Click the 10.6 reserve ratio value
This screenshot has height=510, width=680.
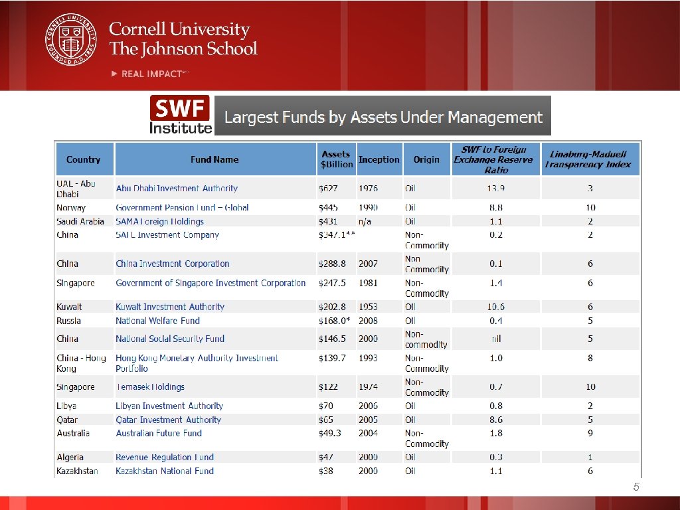[x=495, y=307]
